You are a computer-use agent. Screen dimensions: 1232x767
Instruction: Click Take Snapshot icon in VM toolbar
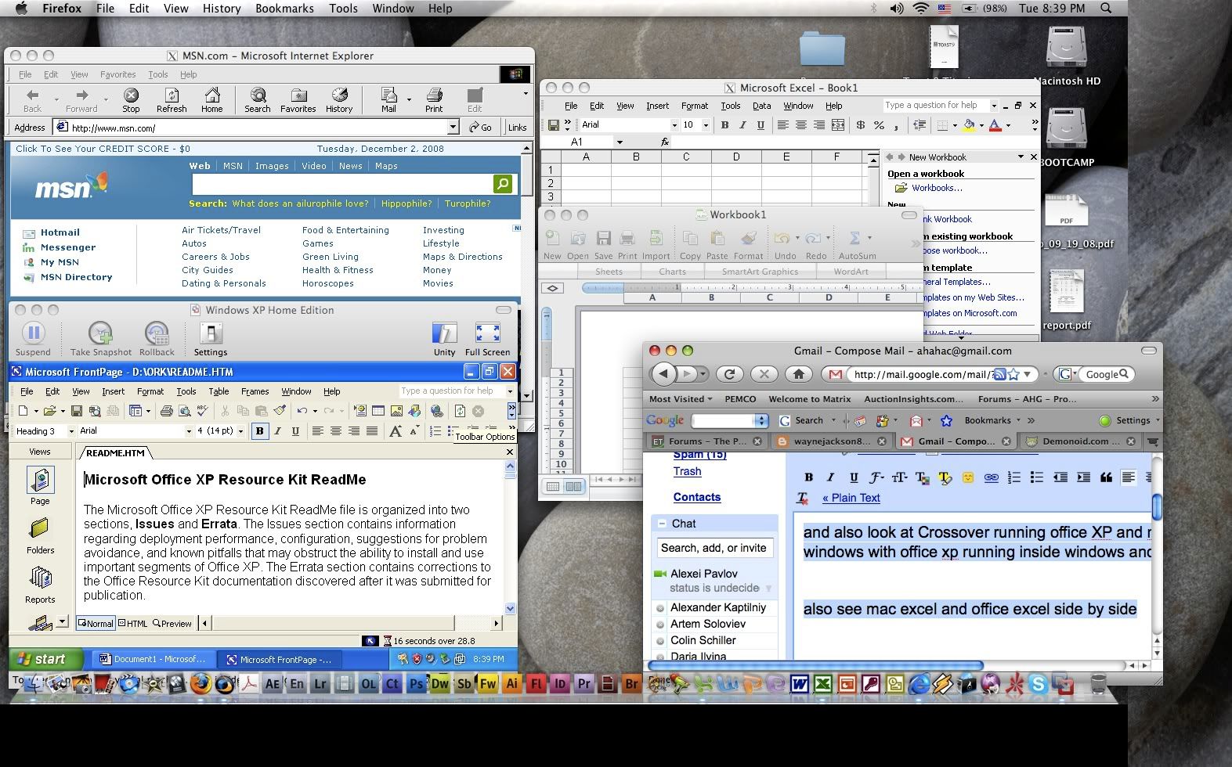[x=100, y=333]
